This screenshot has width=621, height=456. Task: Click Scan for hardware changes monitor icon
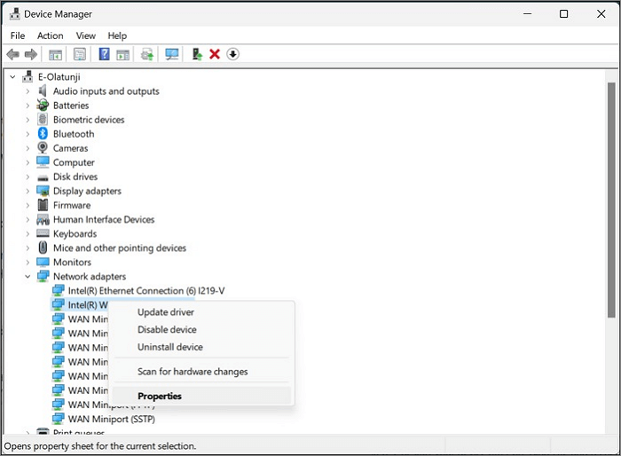point(172,54)
